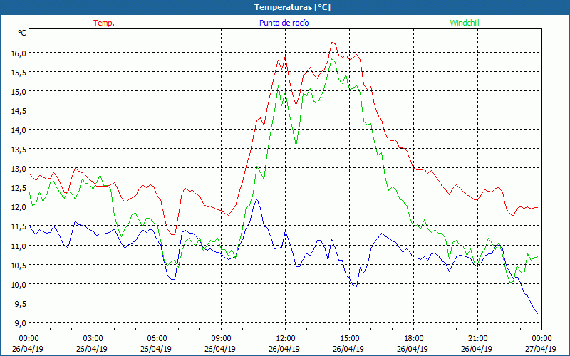The height and width of the screenshot is (356, 570).
Task: Click the 11,5 y-axis value
Action: click(20, 226)
